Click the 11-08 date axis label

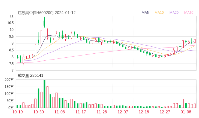59,112
